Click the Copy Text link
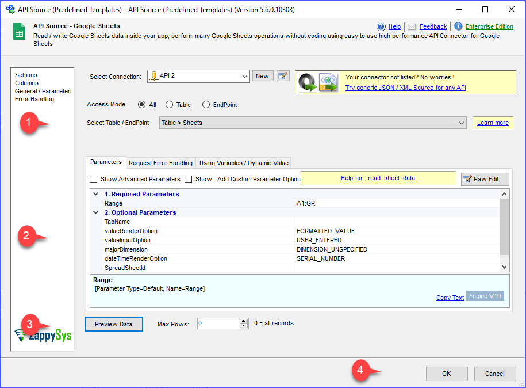This screenshot has width=526, height=388. (x=450, y=298)
